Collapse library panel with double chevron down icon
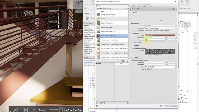 [x=128, y=61]
